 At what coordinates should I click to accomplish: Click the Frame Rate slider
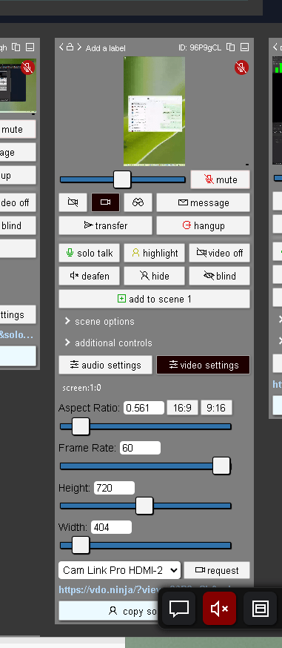pos(146,466)
